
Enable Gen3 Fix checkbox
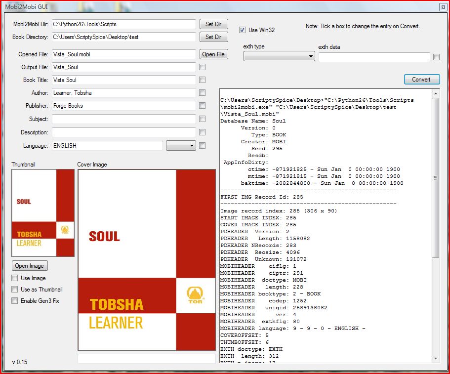tap(15, 301)
